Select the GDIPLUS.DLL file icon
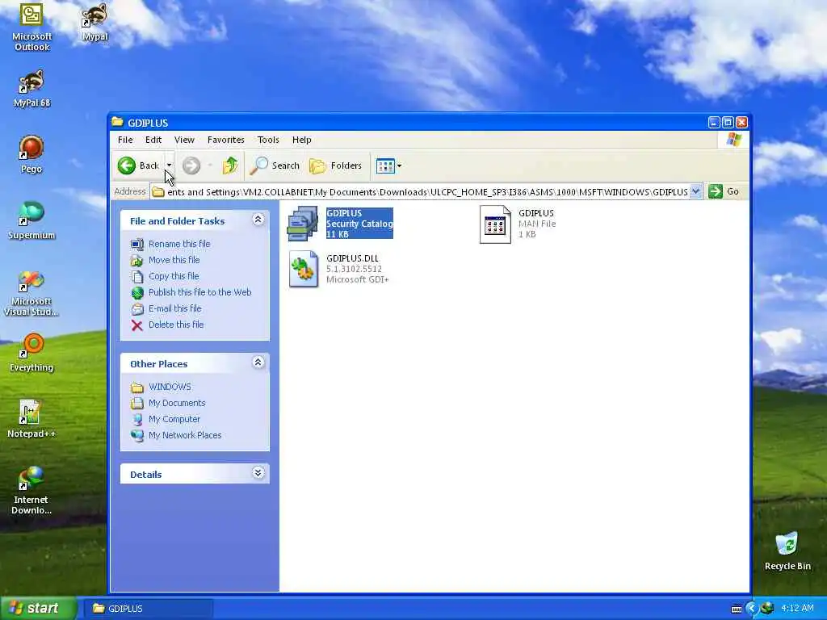This screenshot has width=827, height=620. tap(304, 269)
